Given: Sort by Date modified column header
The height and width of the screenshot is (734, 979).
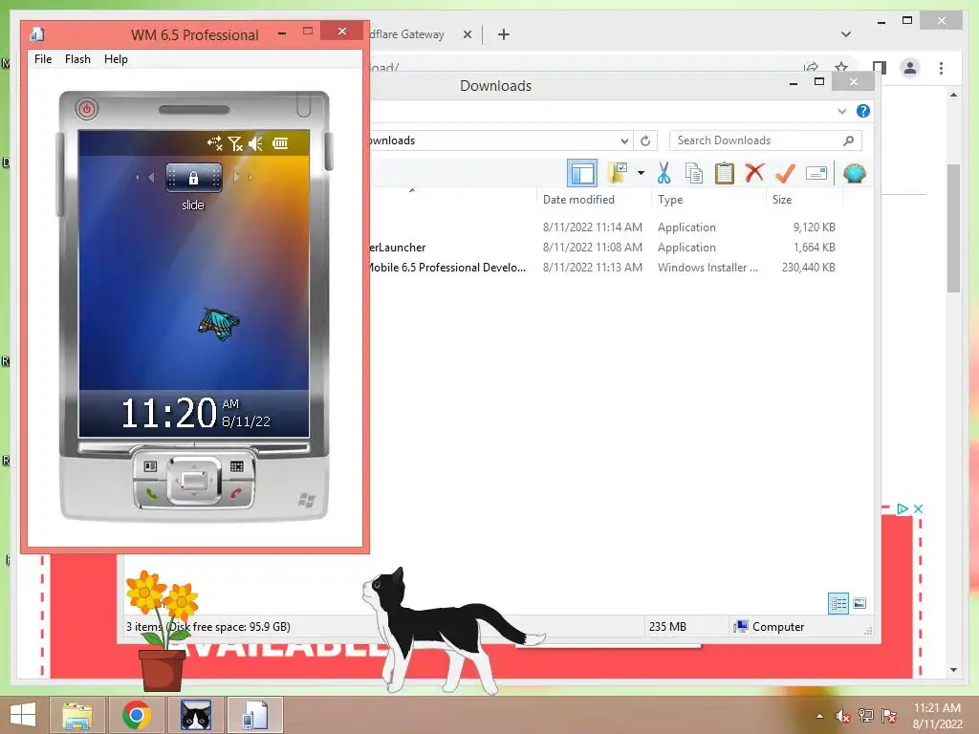Looking at the screenshot, I should click(578, 200).
